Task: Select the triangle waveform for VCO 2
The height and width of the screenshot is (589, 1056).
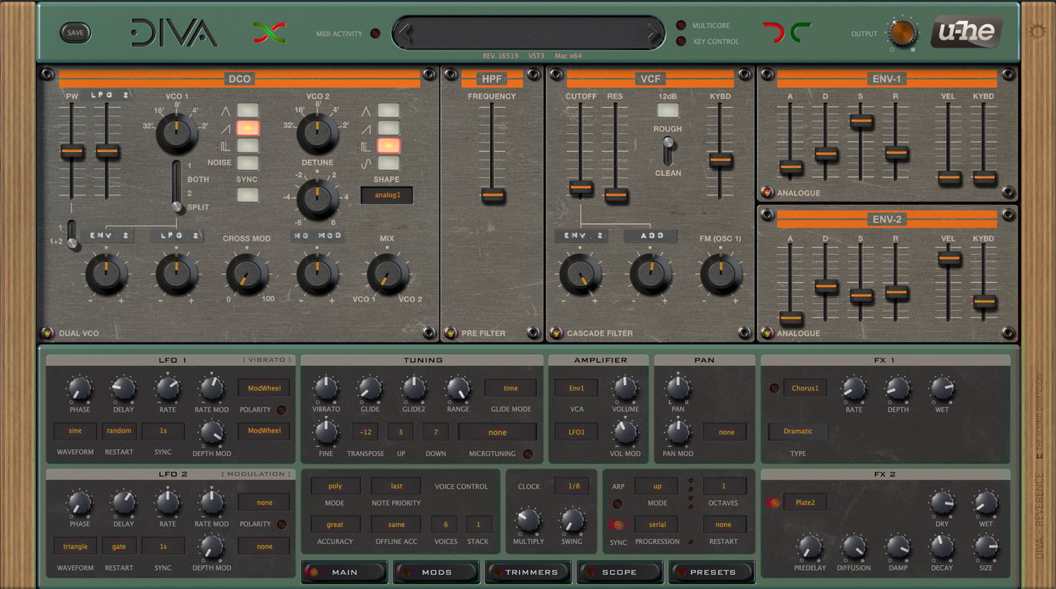Action: (x=389, y=110)
